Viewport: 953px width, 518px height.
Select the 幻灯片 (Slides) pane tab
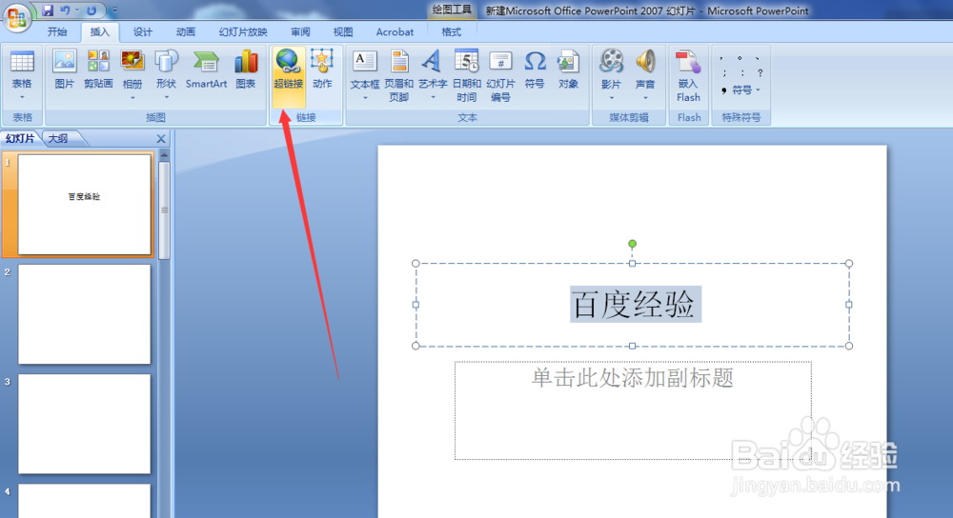(20, 139)
